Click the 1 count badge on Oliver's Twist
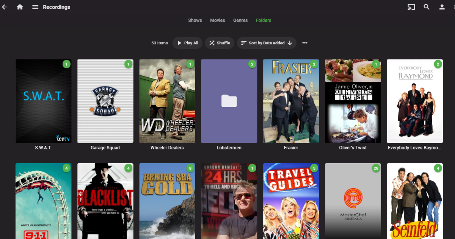The height and width of the screenshot is (239, 455). pos(376,64)
